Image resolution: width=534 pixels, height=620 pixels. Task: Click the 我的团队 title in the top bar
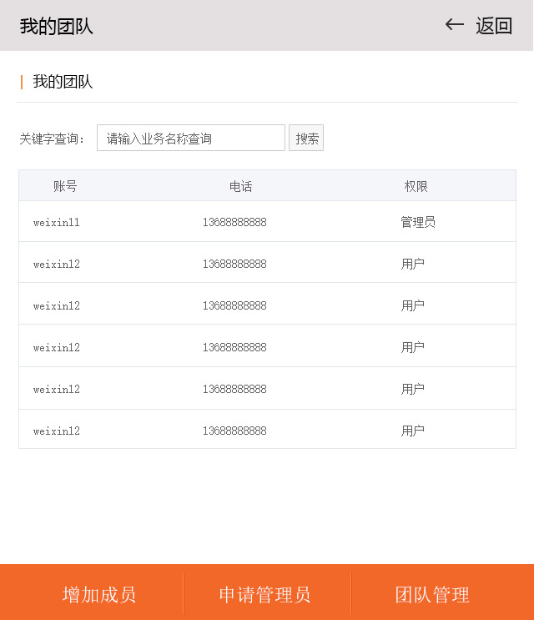tap(57, 26)
